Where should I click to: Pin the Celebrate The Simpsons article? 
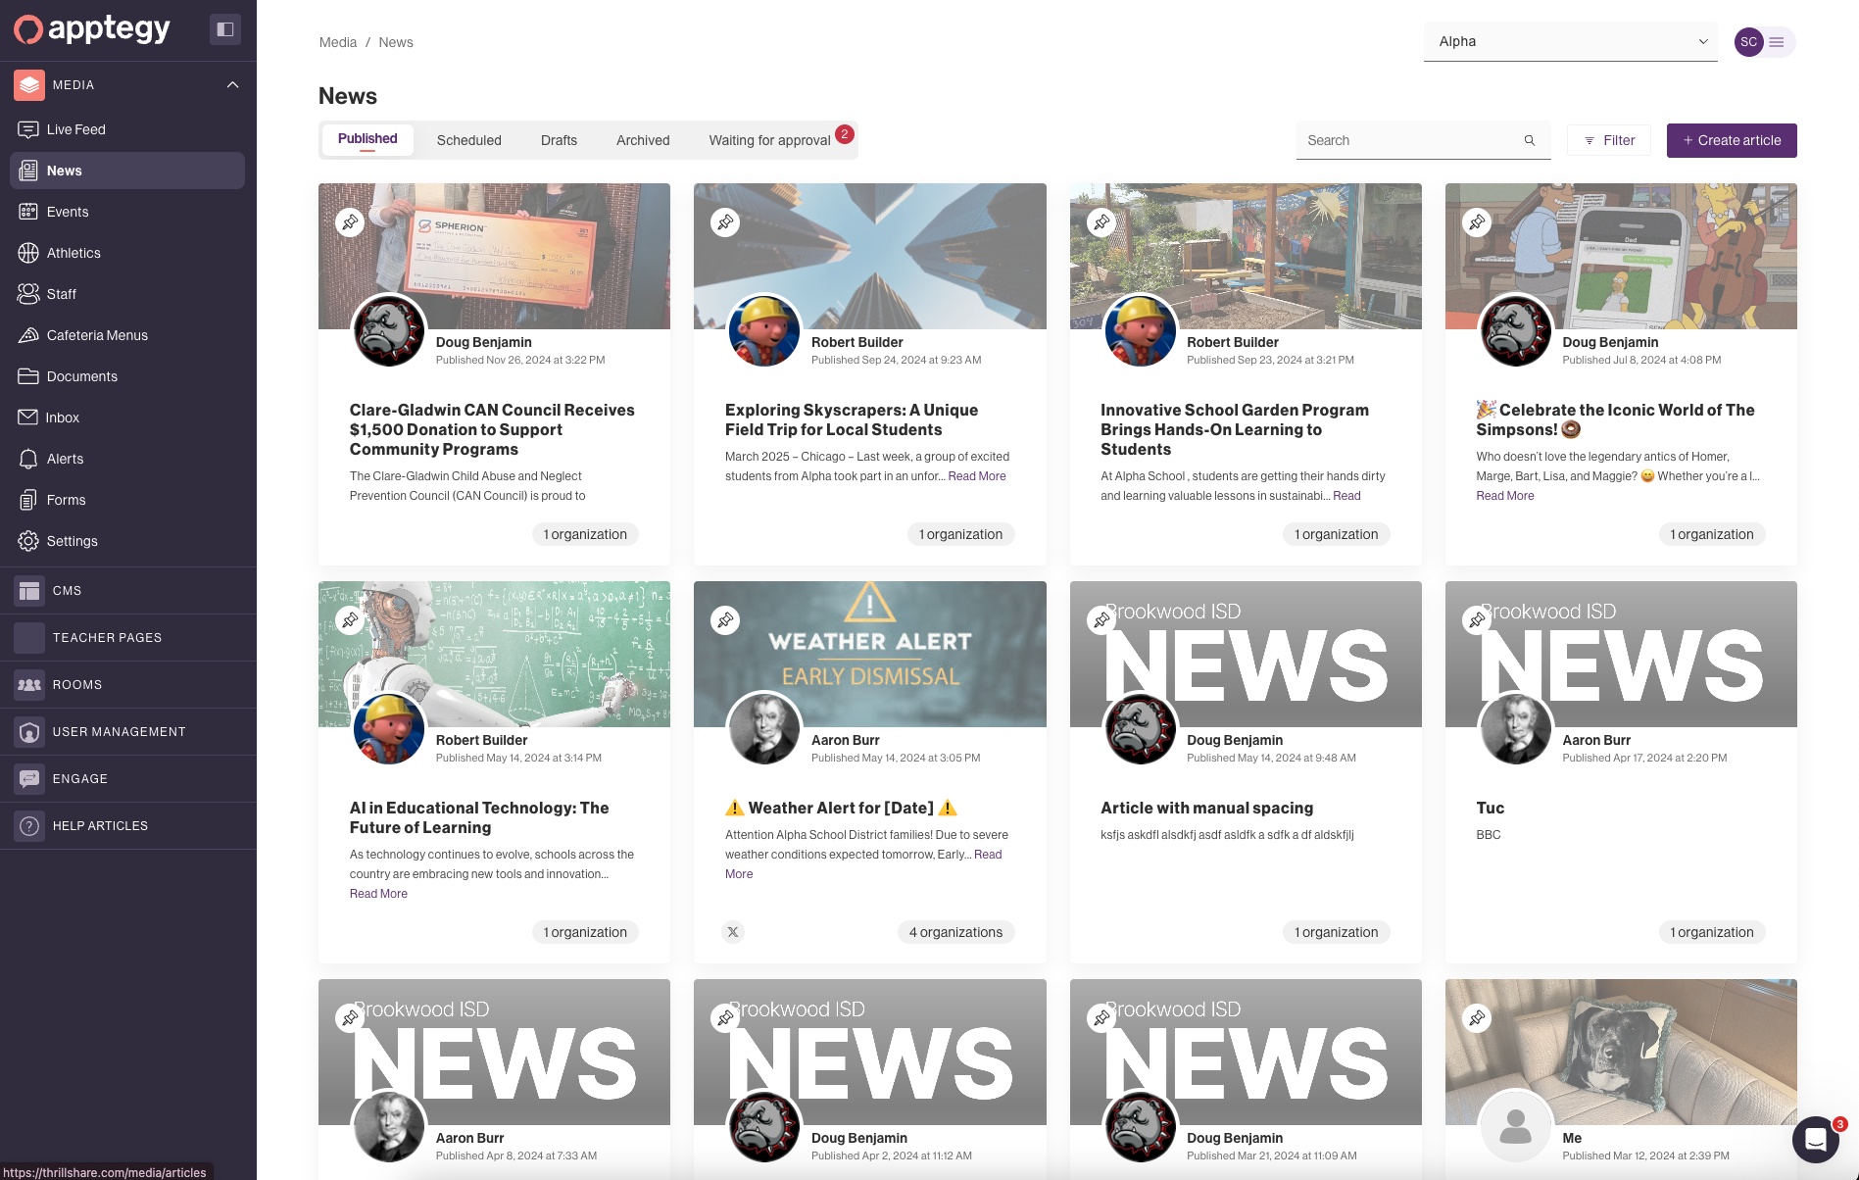(1477, 222)
